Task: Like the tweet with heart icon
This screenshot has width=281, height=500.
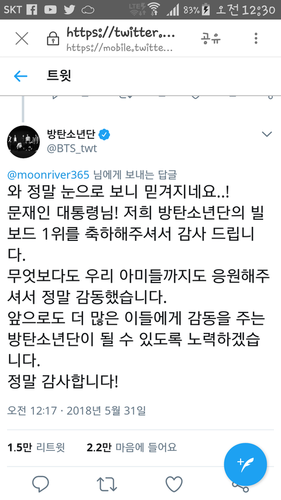Action: 174,484
